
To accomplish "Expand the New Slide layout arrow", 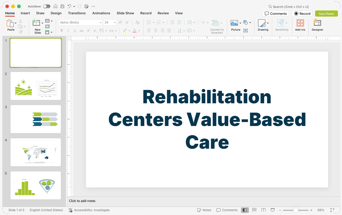I will 42,23.
